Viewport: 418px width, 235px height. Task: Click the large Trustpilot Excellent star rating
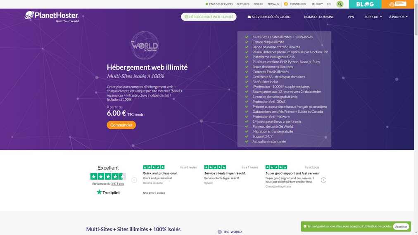pyautogui.click(x=108, y=176)
